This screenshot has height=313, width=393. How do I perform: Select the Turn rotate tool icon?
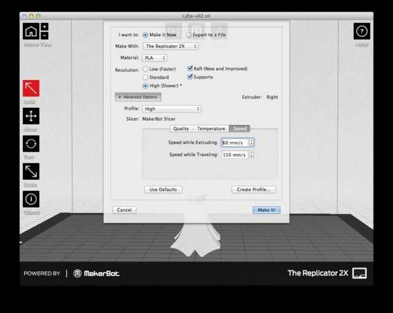(31, 143)
